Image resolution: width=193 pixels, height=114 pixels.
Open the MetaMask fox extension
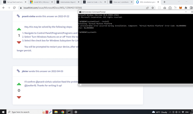click(181, 8)
